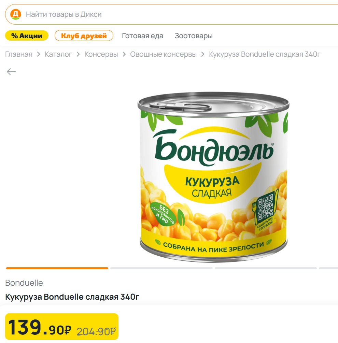Jump to the third gallery slide indicator
This screenshot has height=343, width=338.
[266, 268]
